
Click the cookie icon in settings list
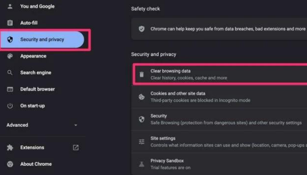[x=142, y=97]
